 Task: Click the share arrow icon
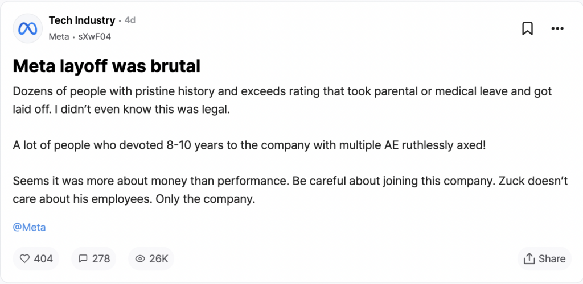pos(529,258)
